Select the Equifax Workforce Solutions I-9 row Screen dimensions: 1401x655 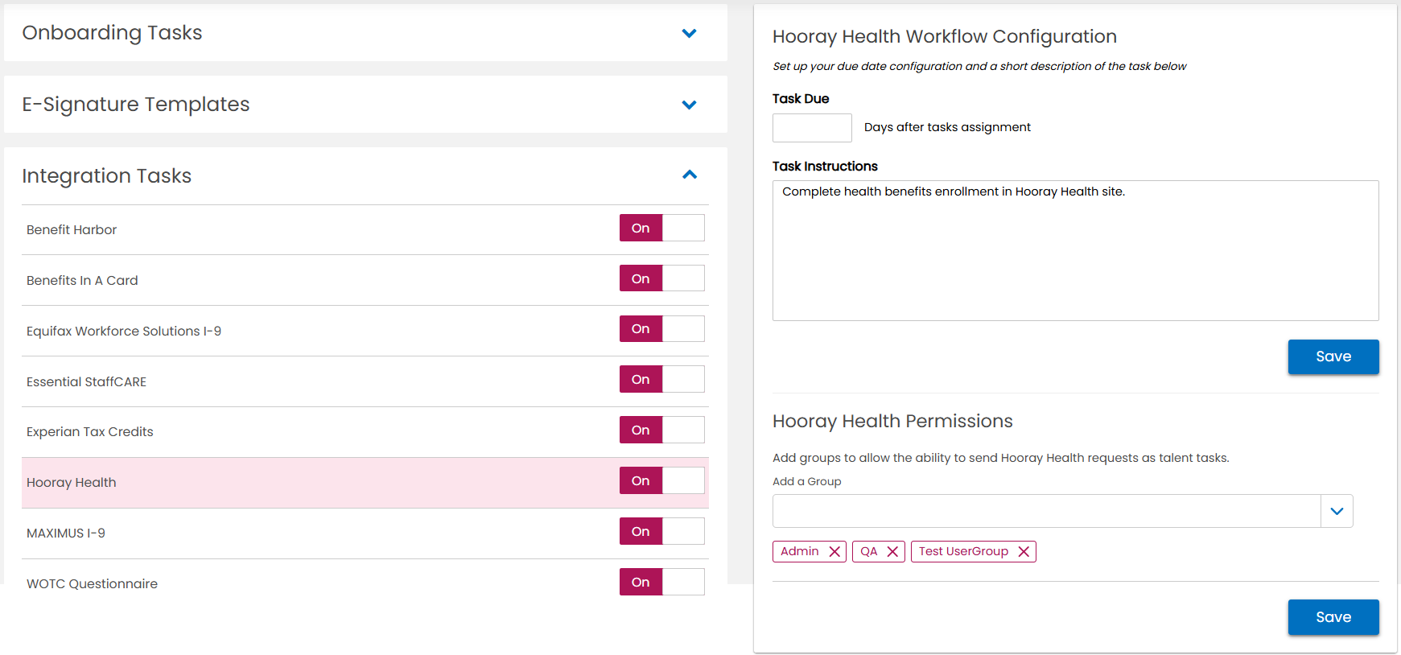click(x=365, y=331)
